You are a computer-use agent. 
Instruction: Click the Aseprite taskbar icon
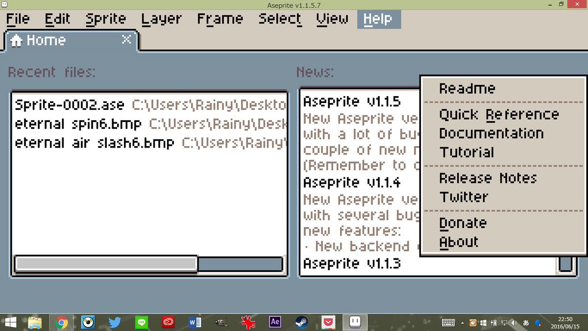click(355, 322)
